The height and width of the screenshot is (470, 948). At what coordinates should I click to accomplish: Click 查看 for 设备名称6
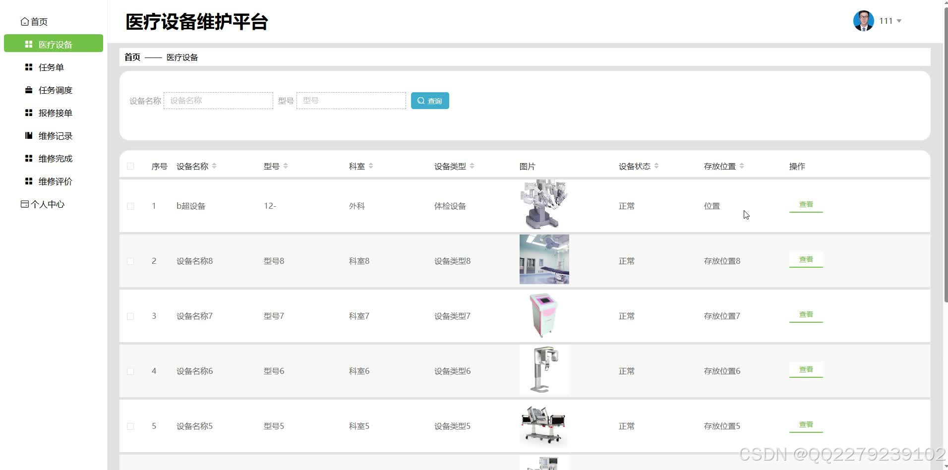806,370
